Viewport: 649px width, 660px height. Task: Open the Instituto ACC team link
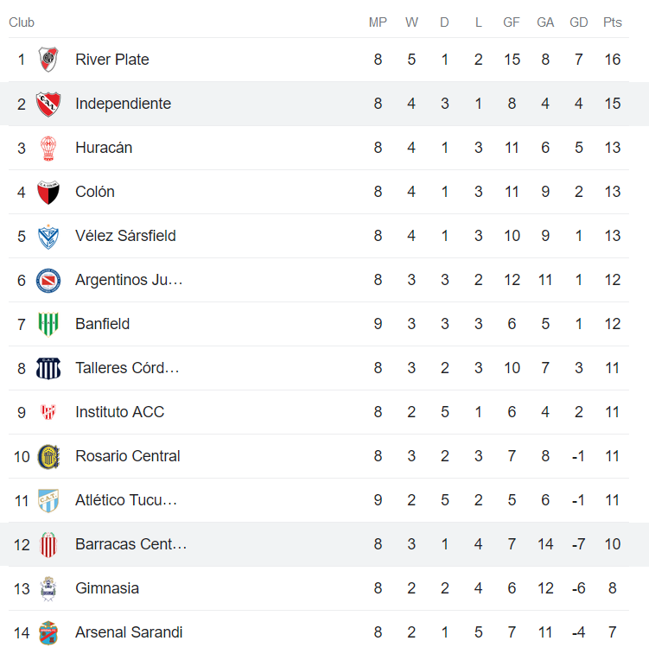(119, 412)
